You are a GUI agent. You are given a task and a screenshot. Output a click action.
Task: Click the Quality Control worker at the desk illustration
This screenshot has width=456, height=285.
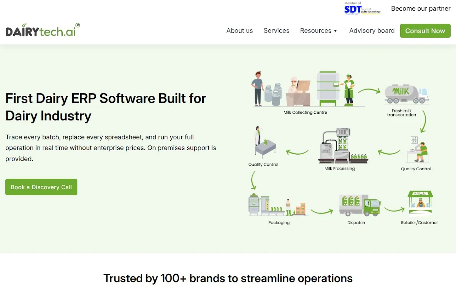(x=417, y=150)
